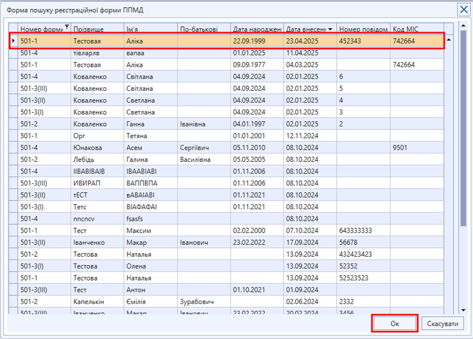The height and width of the screenshot is (339, 473).
Task: Select the surname cell тівларлв
Action: tap(97, 53)
